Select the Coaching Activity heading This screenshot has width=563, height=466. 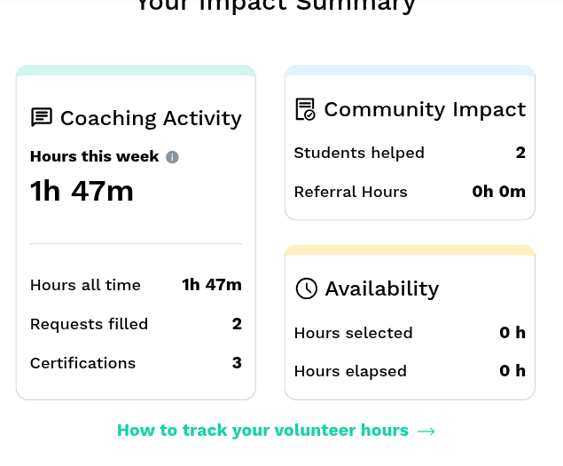coord(151,118)
